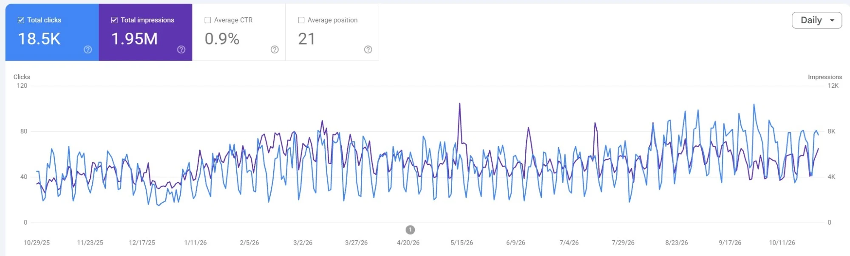Click the annotation marker numbered 1
Screen dimensions: 850x256
coord(410,230)
